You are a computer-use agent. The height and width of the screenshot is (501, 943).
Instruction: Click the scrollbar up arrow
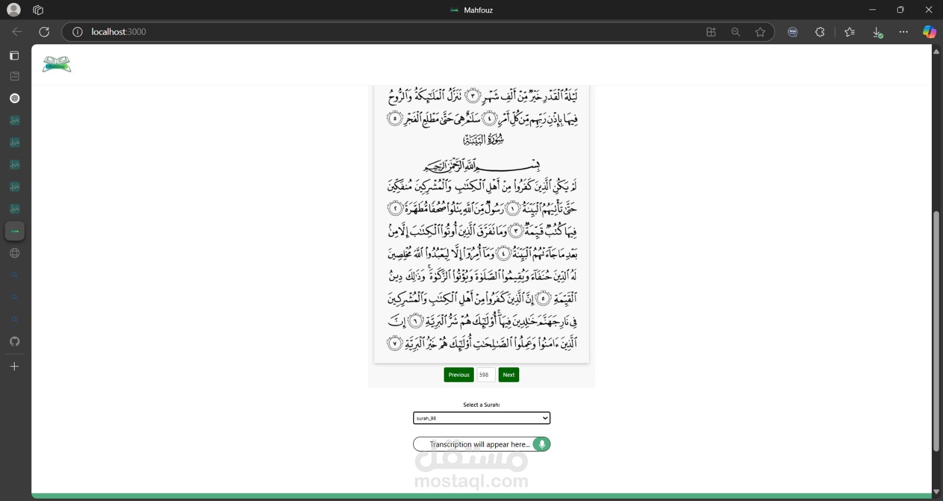[x=937, y=52]
